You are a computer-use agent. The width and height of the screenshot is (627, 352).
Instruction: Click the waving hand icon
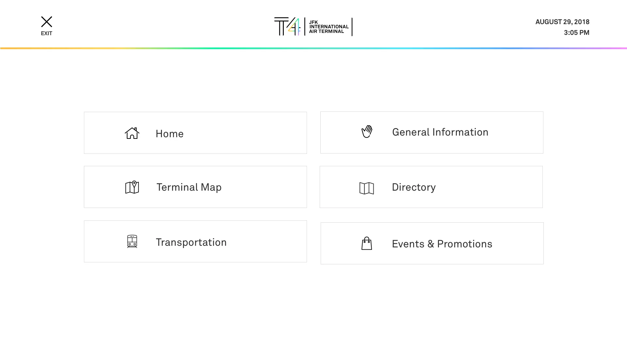tap(367, 131)
